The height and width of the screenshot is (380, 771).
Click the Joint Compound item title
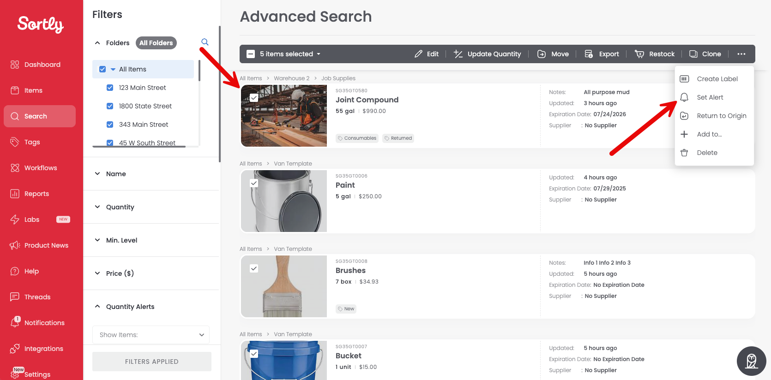point(367,100)
